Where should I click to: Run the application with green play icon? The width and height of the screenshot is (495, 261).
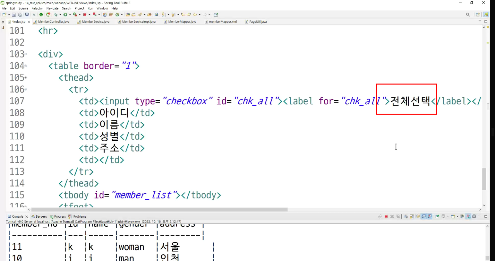[x=65, y=15]
